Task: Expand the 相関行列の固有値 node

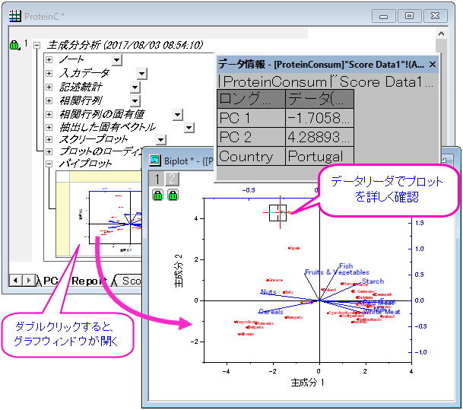Action: (49, 114)
